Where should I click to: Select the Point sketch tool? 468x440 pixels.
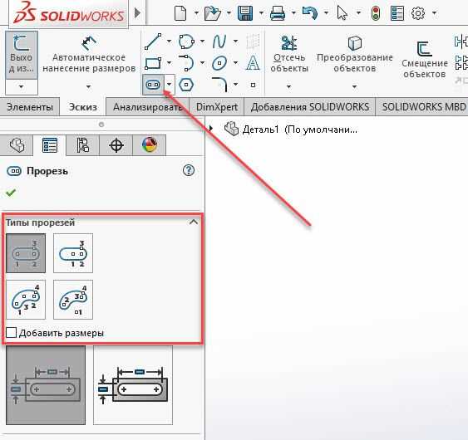point(253,85)
